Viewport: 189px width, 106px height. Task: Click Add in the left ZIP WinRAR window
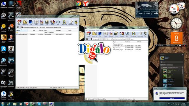[19, 23]
